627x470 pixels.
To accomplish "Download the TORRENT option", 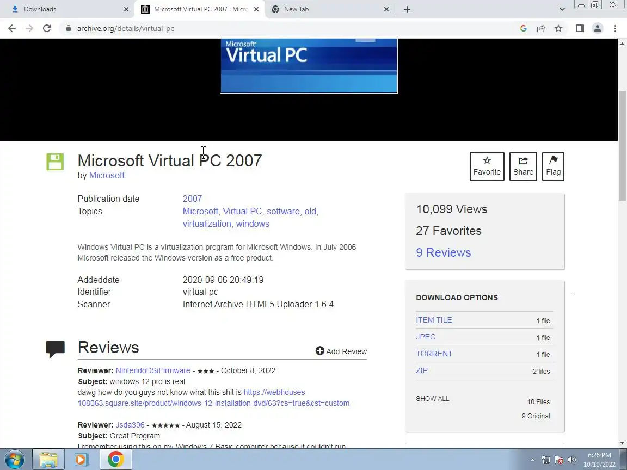I will pyautogui.click(x=434, y=354).
